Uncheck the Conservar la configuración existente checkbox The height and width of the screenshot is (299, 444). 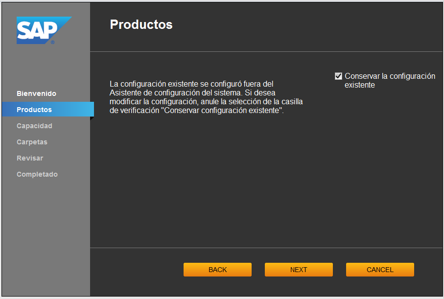point(338,76)
